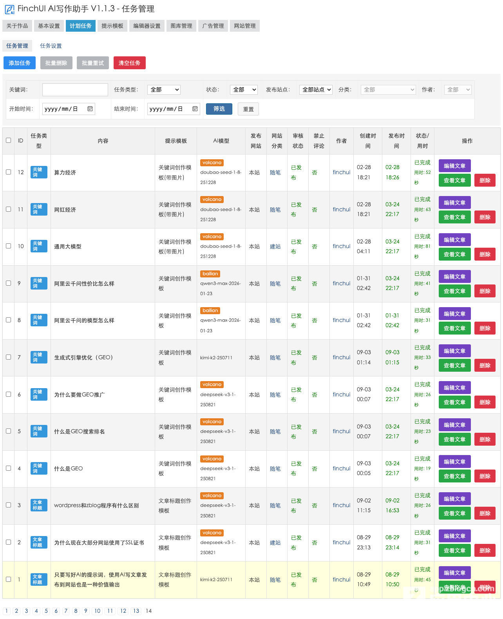Image resolution: width=503 pixels, height=619 pixels.
Task: Expand the 发布站点 dropdown
Action: [316, 90]
